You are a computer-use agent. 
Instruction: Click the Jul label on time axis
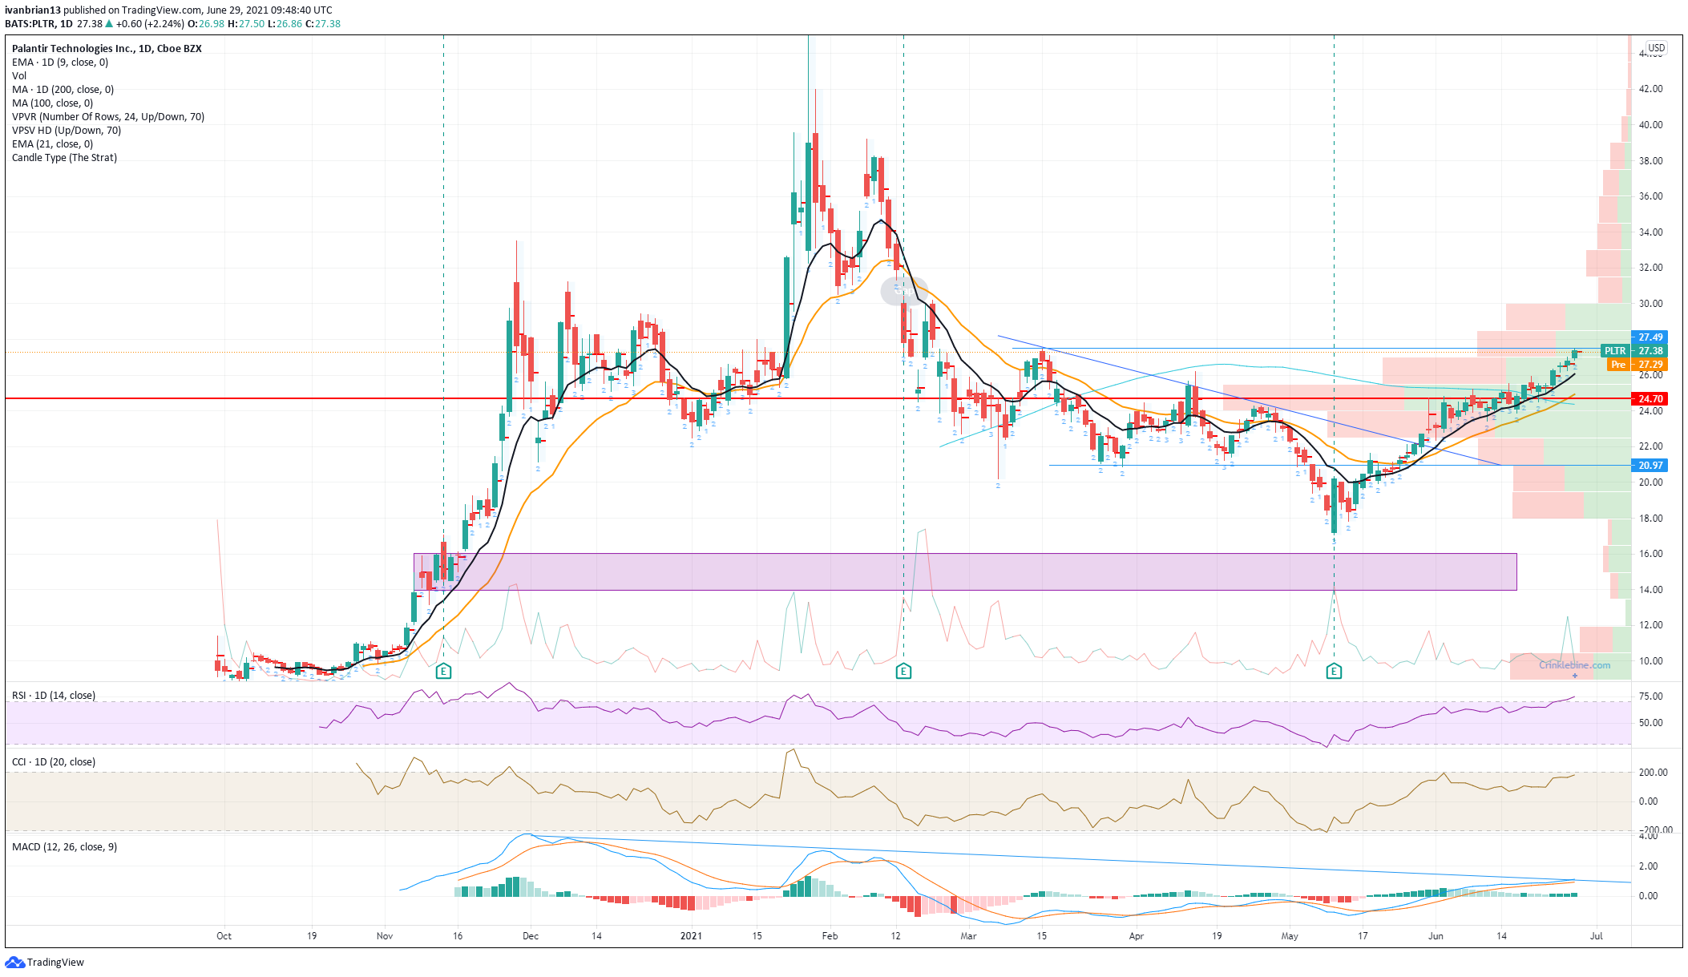[x=1597, y=935]
